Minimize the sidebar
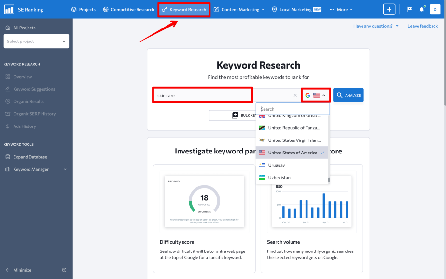This screenshot has width=446, height=279. (19, 270)
